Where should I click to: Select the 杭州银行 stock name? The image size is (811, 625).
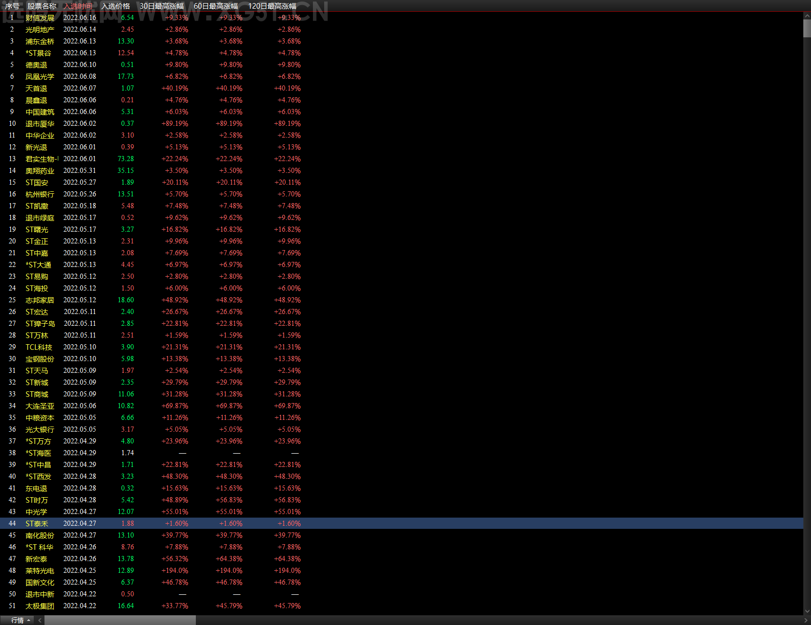40,194
